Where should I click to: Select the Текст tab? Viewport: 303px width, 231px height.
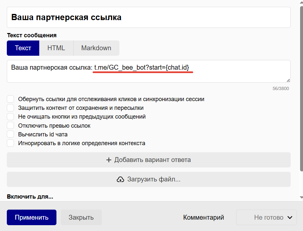pos(23,48)
